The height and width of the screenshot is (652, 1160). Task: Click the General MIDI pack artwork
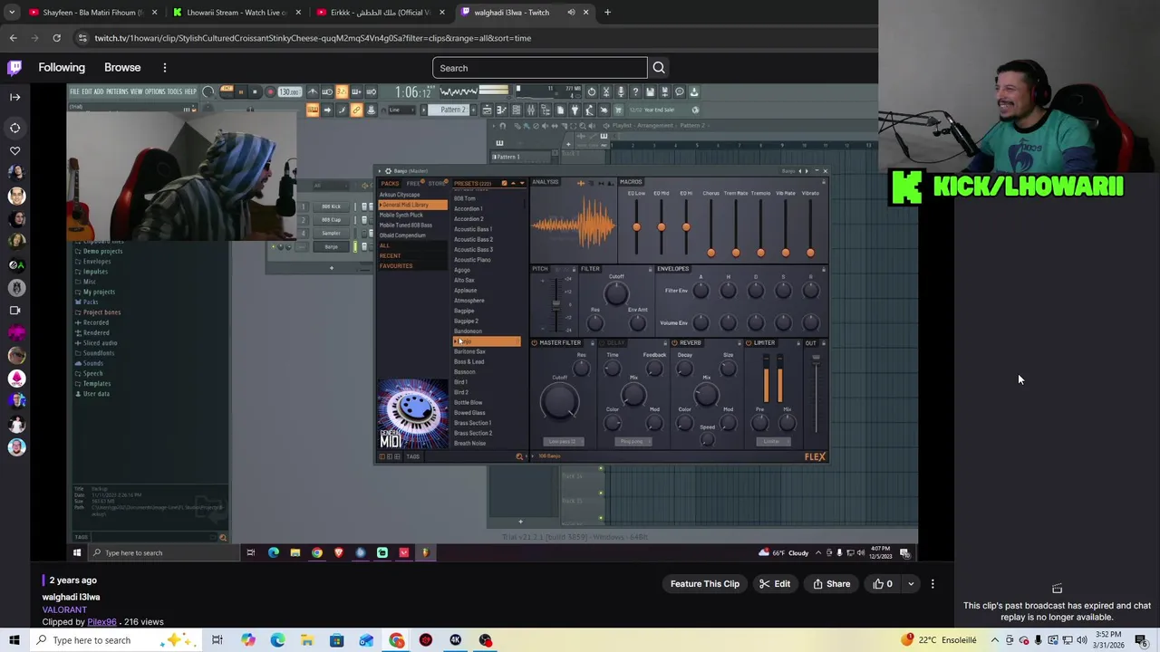tap(412, 415)
